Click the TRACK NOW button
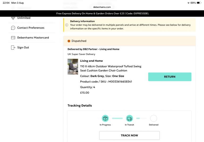The width and height of the screenshot is (204, 142). (129, 136)
